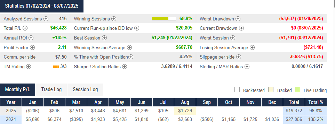Toggle the Backtested legend box
The image size is (335, 131).
[x=237, y=90]
